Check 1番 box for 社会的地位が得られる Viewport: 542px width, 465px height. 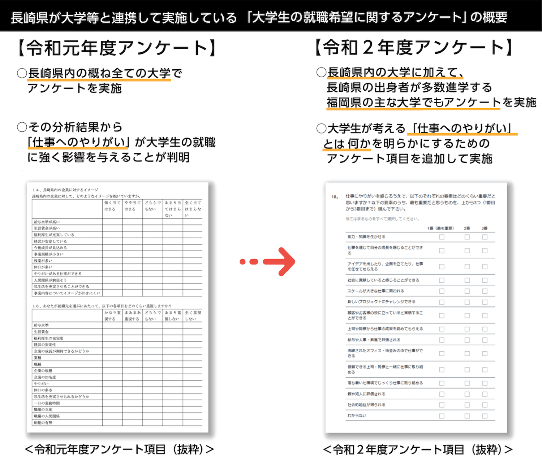click(442, 405)
